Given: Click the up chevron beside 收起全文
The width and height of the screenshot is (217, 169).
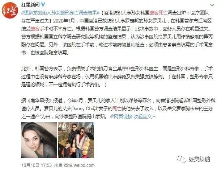Looking at the screenshot, I should click(x=154, y=116).
